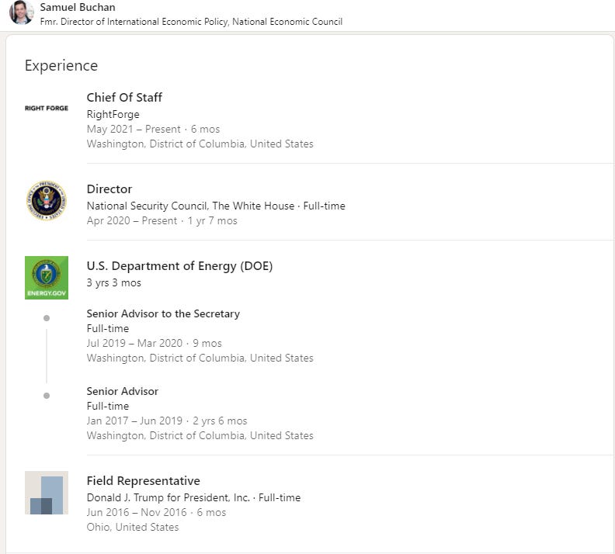
Task: Open the Chief Of Staff position title
Action: [x=124, y=97]
